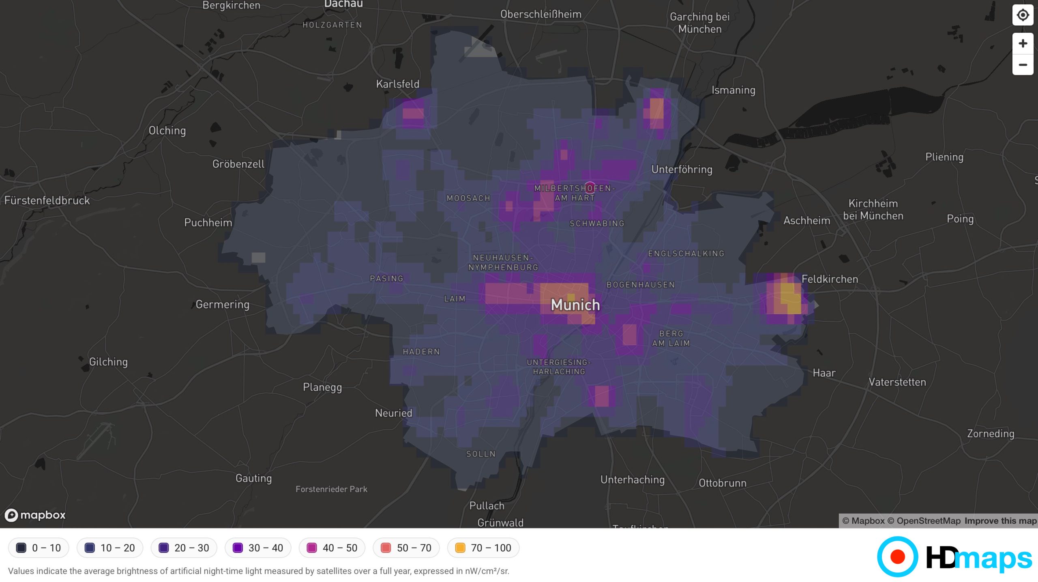The height and width of the screenshot is (582, 1038).
Task: Click the Mapbox logo
Action: [35, 515]
